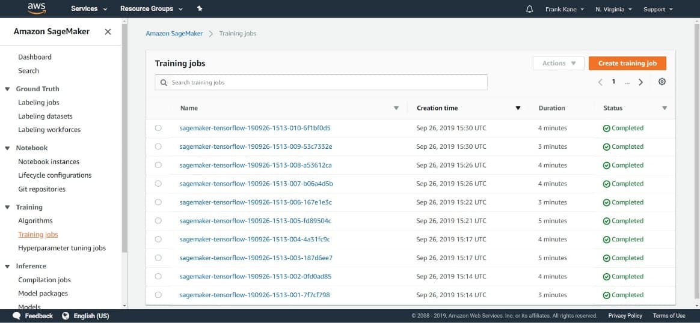Open Model packages
Screen dimensions: 700x323
(43, 294)
